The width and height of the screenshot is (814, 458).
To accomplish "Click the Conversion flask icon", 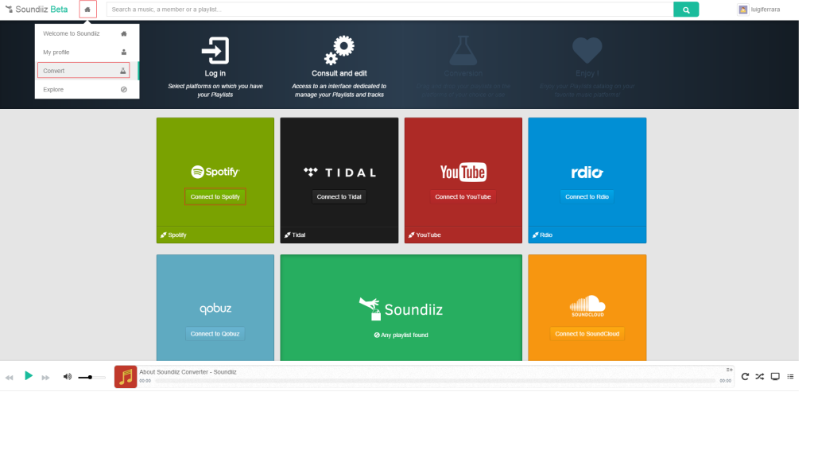I will [x=463, y=50].
